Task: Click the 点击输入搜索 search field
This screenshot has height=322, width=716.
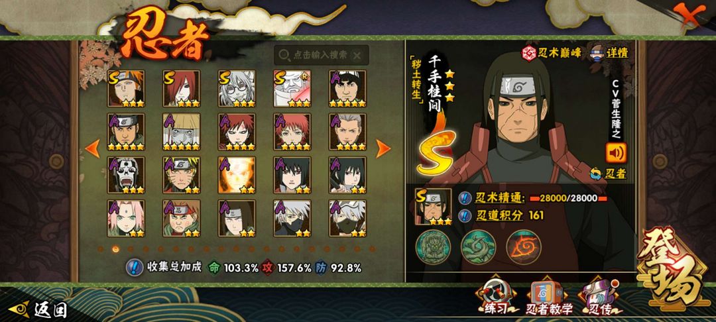Action: tap(321, 55)
